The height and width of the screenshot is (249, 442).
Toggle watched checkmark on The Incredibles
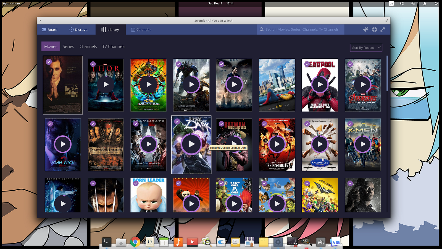(x=264, y=124)
